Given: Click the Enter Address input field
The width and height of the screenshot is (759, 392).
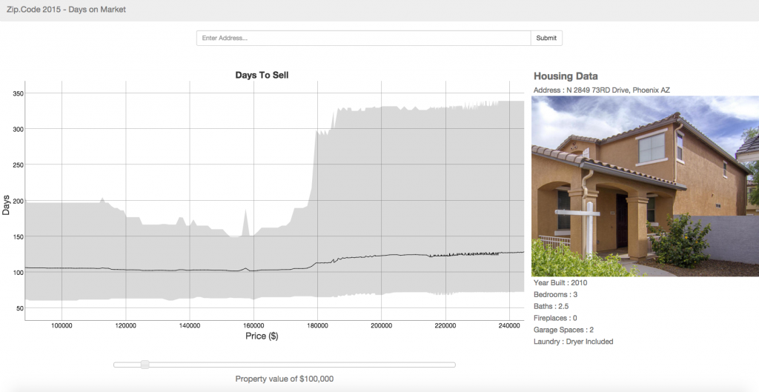Looking at the screenshot, I should coord(363,39).
